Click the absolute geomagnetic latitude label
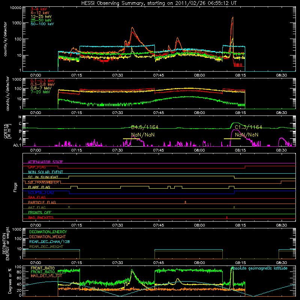The width and height of the screenshot is (300, 300). point(259,268)
